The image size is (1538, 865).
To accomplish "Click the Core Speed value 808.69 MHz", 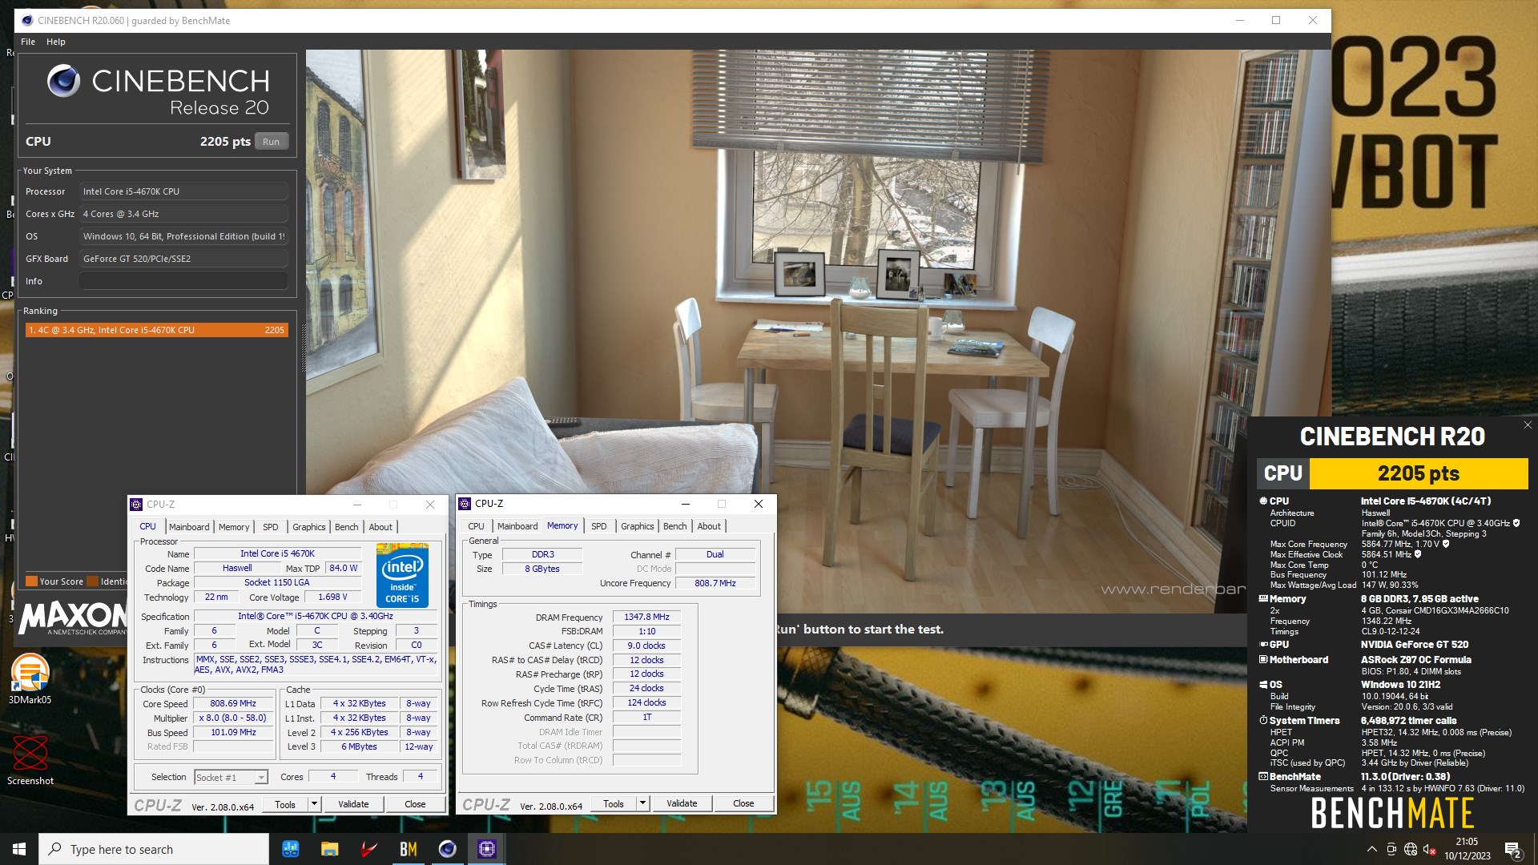I will click(x=233, y=704).
